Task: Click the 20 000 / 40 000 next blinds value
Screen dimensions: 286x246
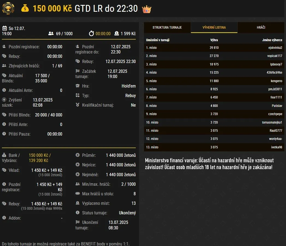Action: coord(49,115)
